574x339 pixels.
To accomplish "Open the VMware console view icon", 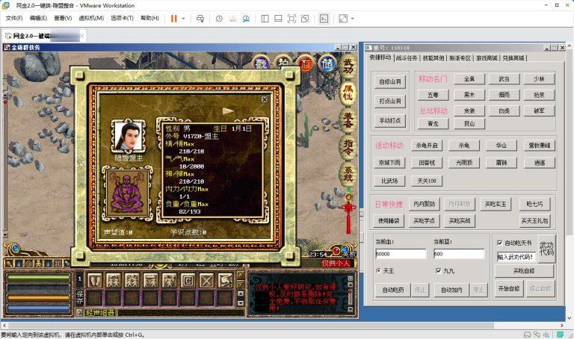I will [x=324, y=18].
